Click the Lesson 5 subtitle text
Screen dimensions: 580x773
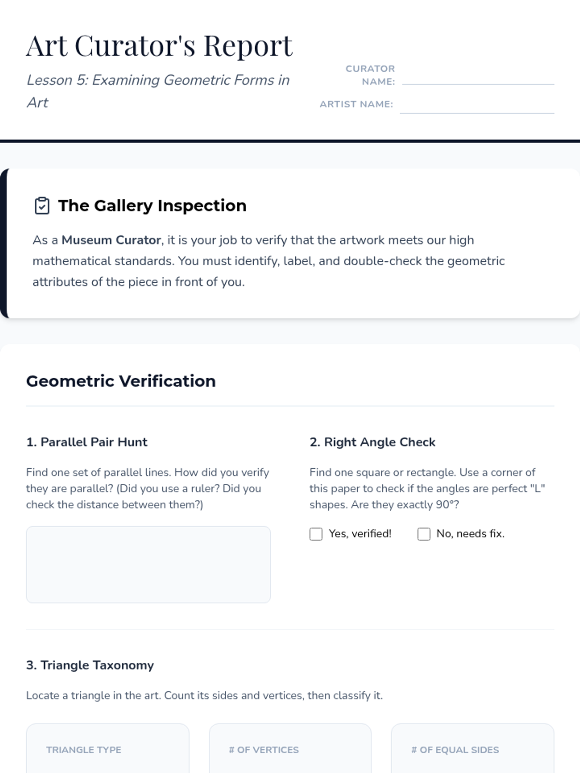(x=158, y=80)
